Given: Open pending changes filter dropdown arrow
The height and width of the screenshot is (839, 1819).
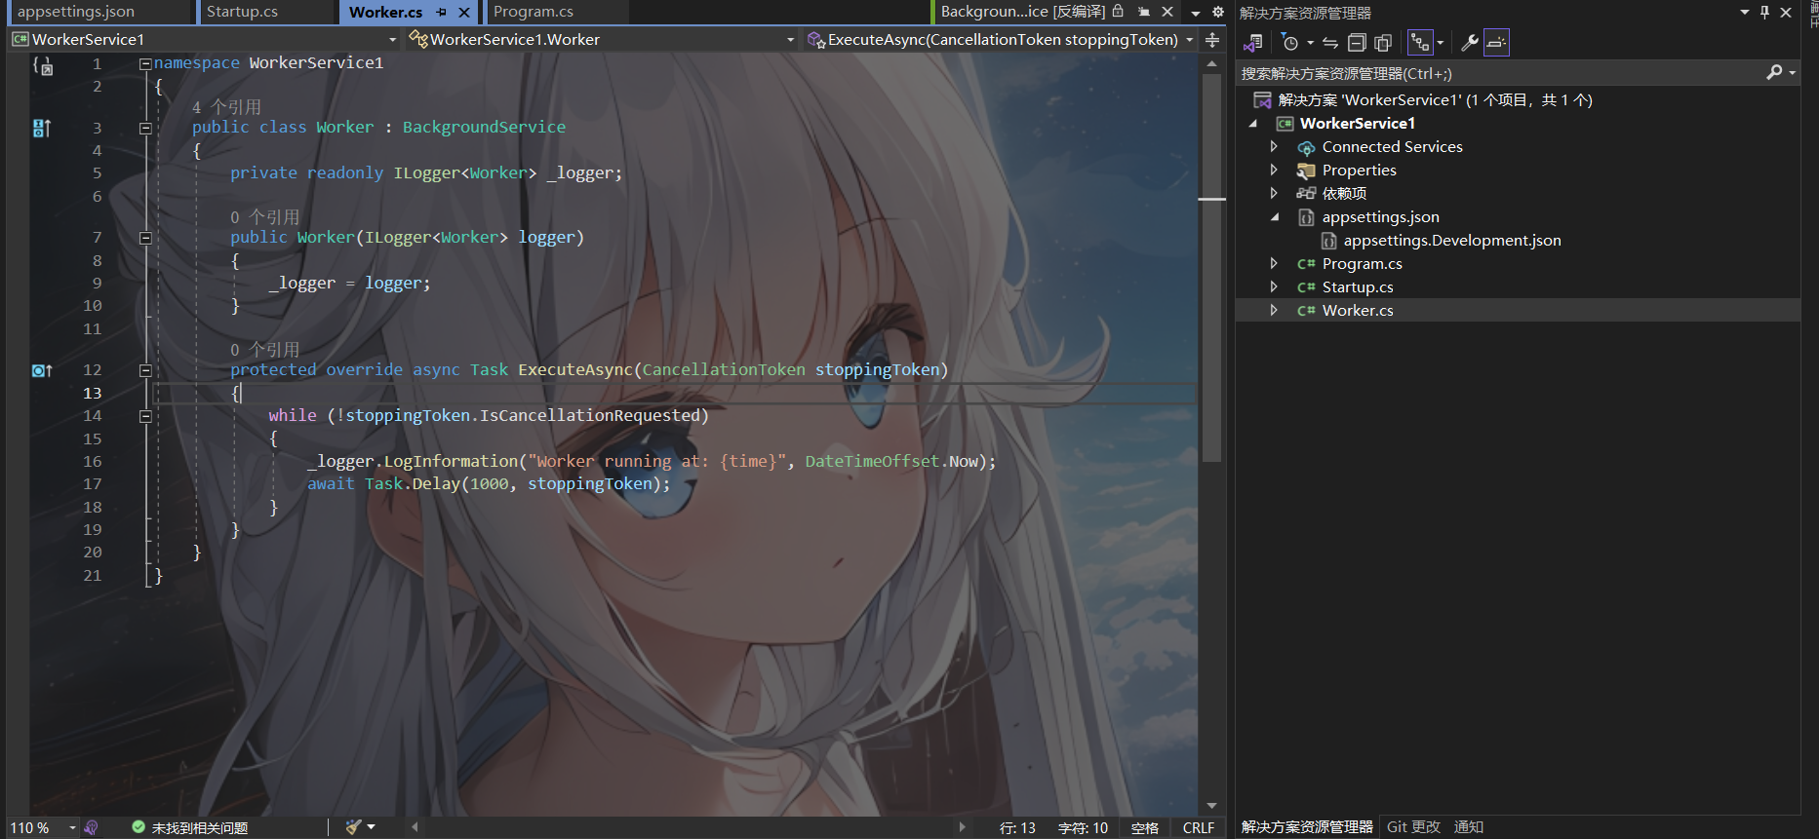Looking at the screenshot, I should click(x=1310, y=42).
